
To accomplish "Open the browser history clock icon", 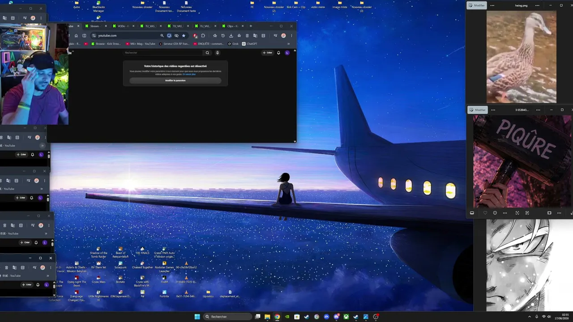I will 223,36.
